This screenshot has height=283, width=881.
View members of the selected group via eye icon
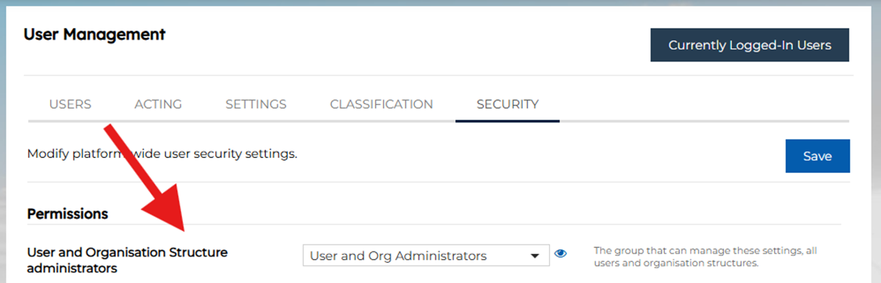click(x=561, y=254)
